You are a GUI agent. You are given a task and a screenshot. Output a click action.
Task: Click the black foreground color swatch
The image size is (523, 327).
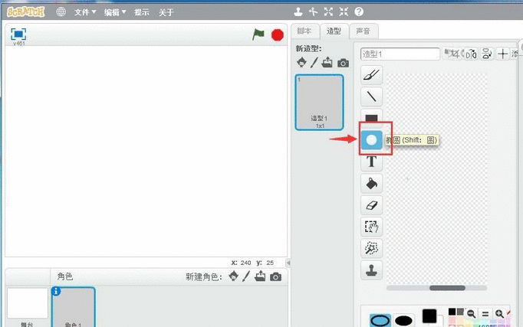coord(429,316)
